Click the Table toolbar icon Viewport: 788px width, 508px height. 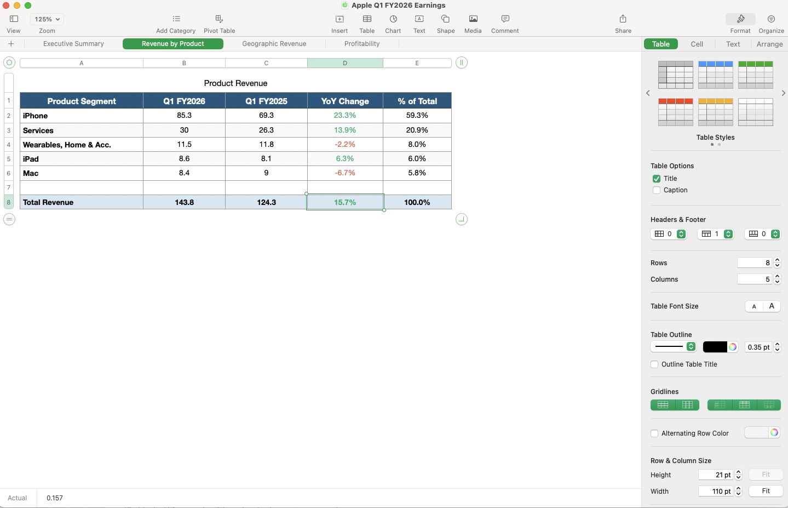point(367,19)
